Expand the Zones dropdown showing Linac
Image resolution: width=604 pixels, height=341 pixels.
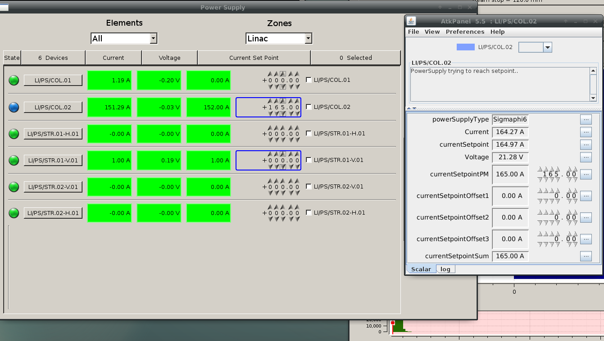point(279,39)
